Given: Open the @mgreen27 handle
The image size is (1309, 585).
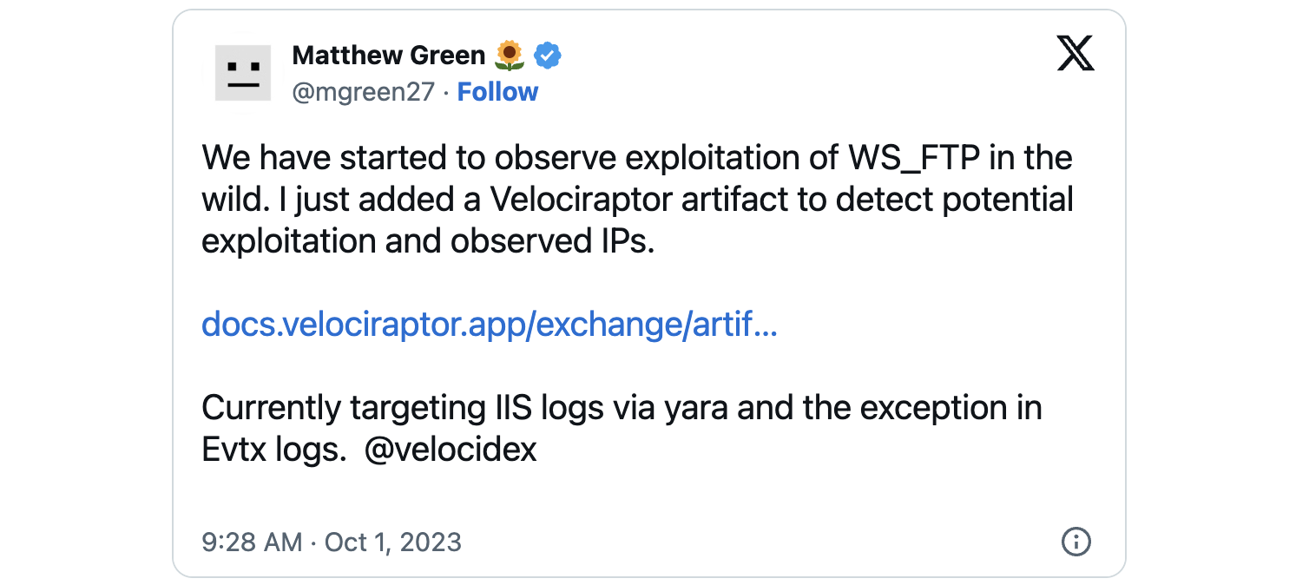Looking at the screenshot, I should (363, 92).
